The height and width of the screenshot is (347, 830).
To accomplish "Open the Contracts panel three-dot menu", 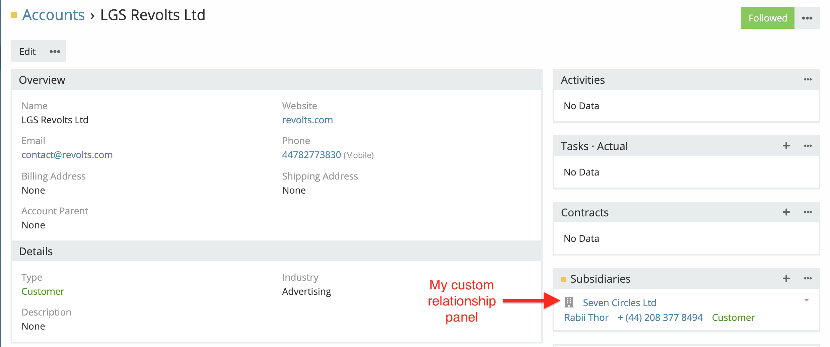I will (x=808, y=212).
